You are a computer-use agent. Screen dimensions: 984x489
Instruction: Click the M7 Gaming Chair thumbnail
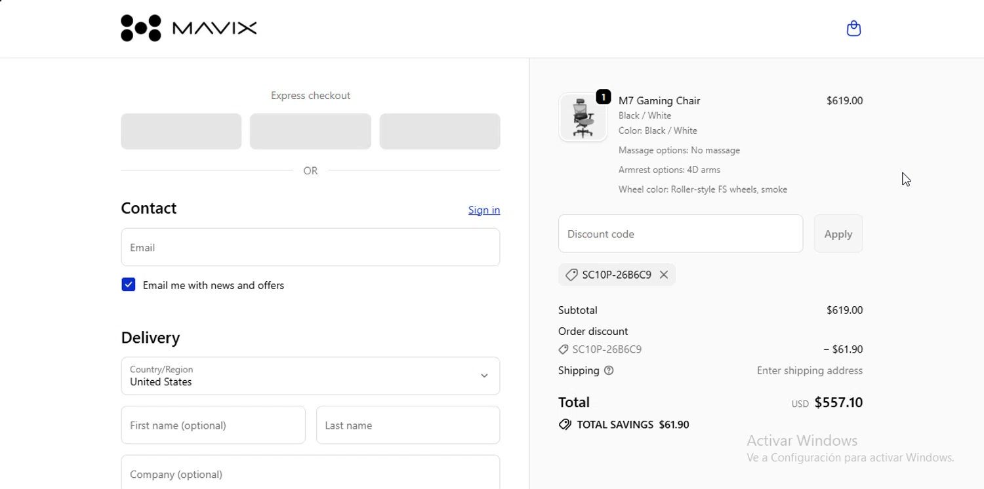coord(583,117)
